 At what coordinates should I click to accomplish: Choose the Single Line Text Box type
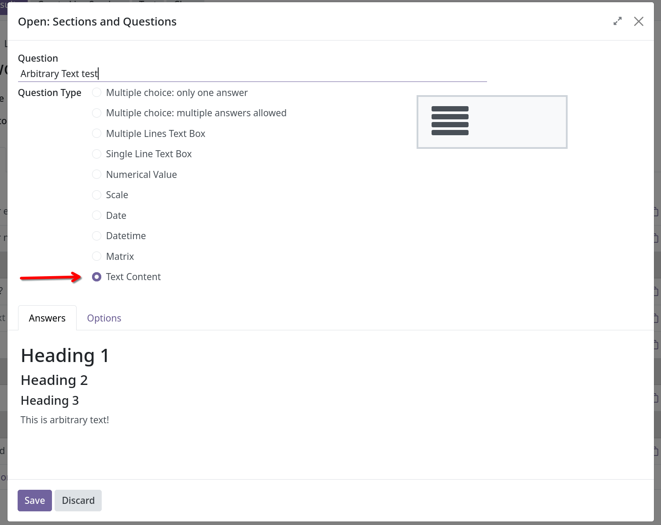point(96,154)
